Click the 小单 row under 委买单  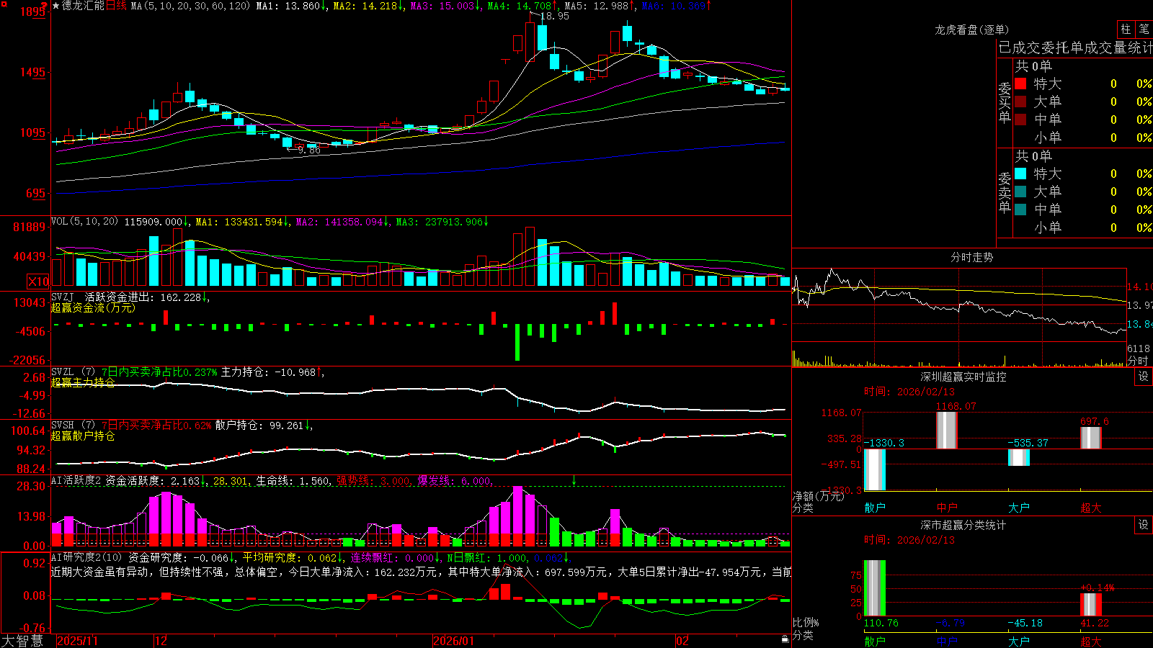click(1083, 138)
